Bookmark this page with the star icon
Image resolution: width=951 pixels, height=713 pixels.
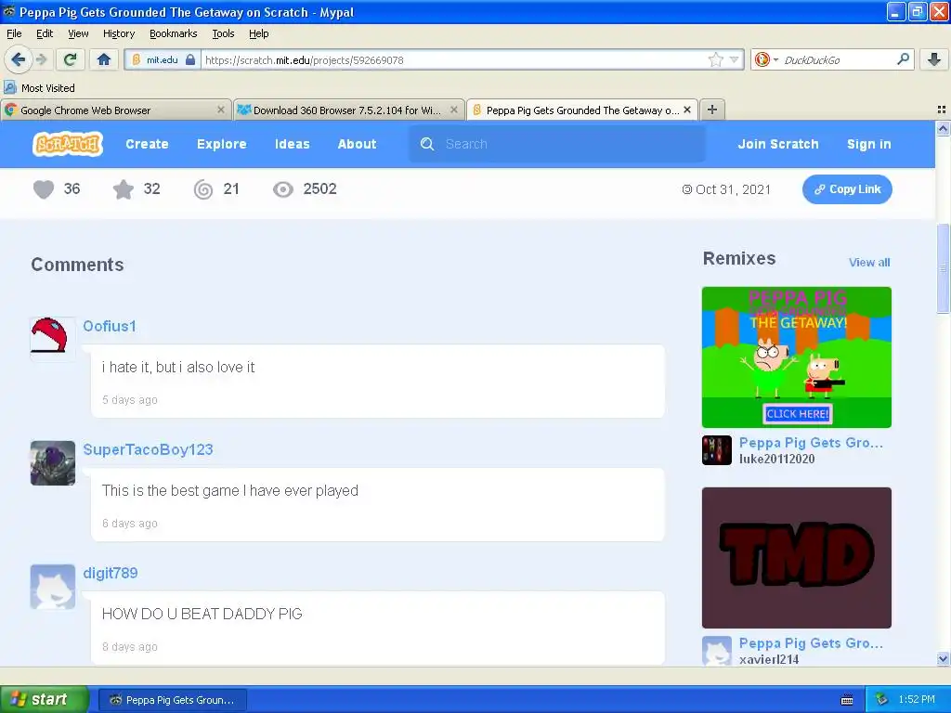[x=715, y=59]
